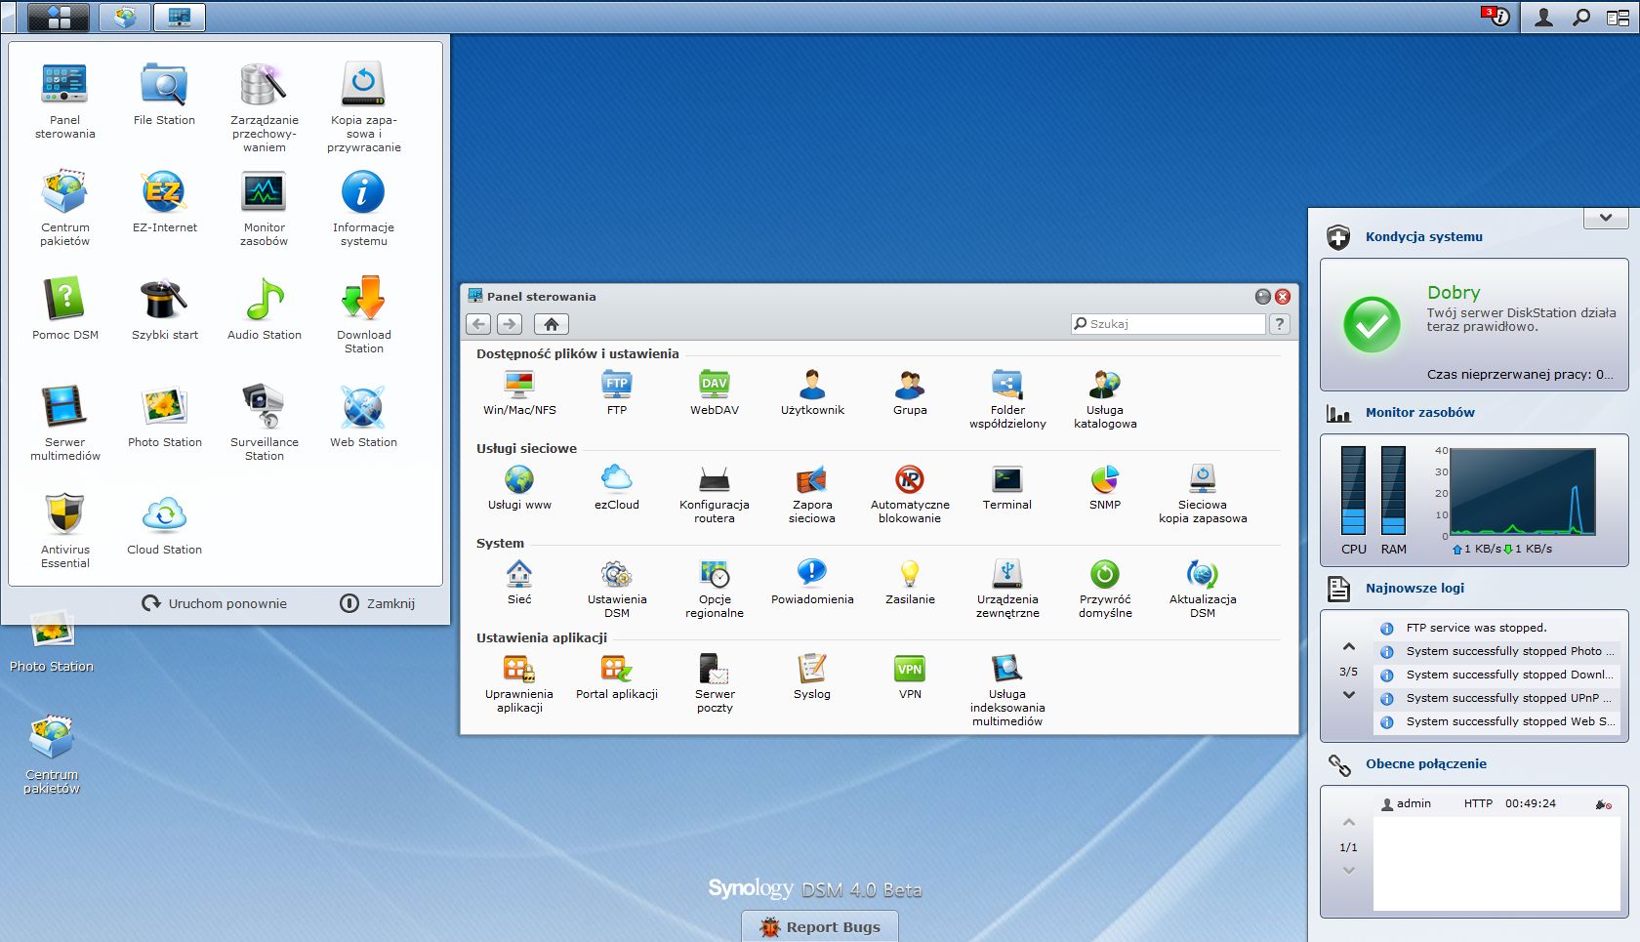The width and height of the screenshot is (1640, 942).
Task: Open Serwer multimediów
Action: point(65,423)
